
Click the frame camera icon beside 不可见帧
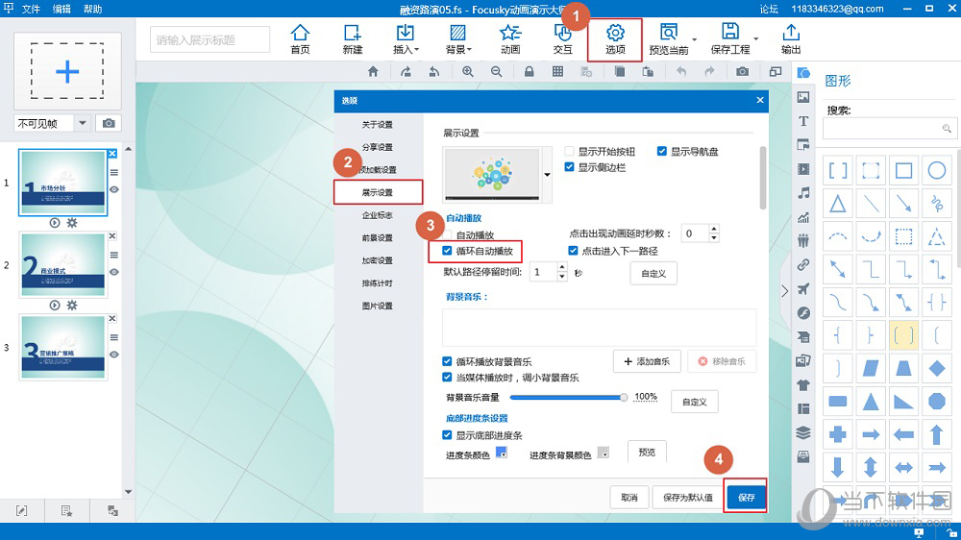click(109, 123)
